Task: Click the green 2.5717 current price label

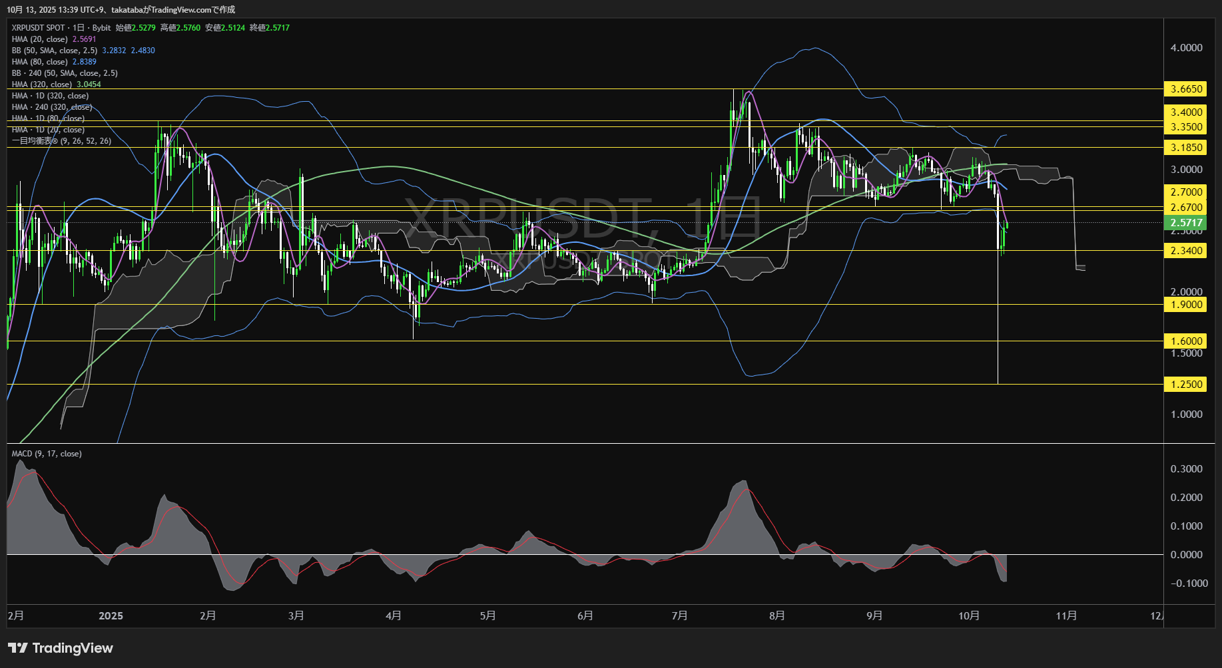Action: click(x=1185, y=223)
